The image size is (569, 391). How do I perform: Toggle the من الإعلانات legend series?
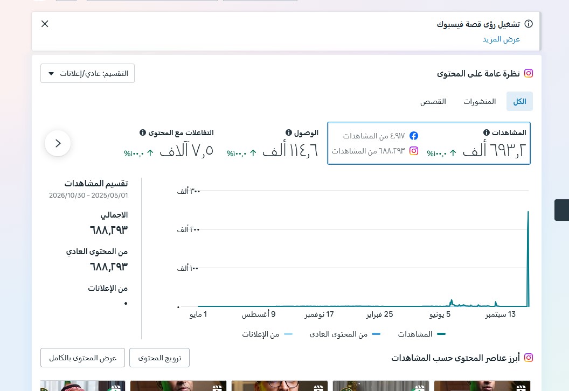[267, 334]
